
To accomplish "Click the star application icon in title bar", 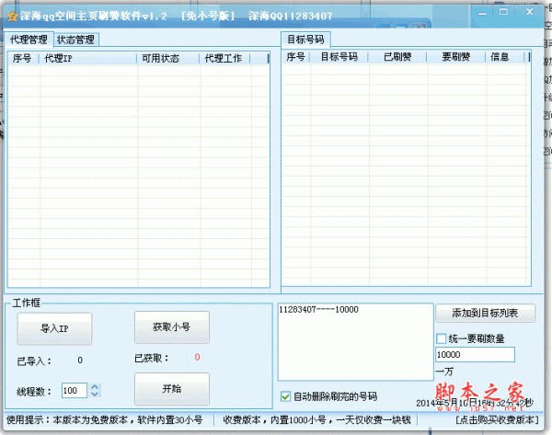I will [12, 17].
